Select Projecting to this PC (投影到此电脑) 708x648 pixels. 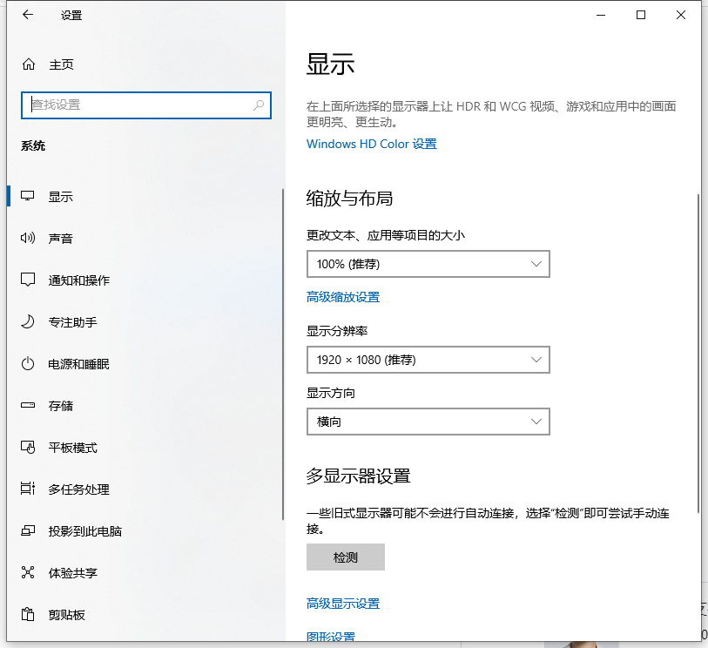click(x=84, y=531)
